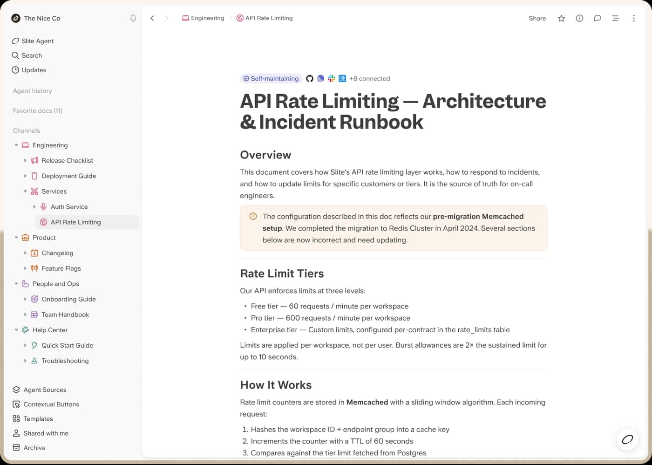Expand the Changelog item
The width and height of the screenshot is (652, 465).
(25, 253)
